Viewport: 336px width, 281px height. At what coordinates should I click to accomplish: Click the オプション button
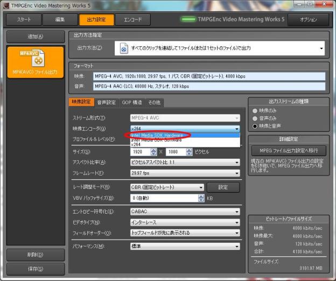(x=309, y=20)
